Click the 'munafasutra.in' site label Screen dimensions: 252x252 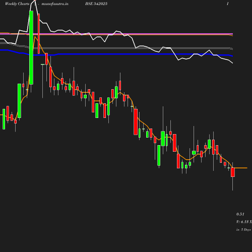pyautogui.click(x=55, y=4)
